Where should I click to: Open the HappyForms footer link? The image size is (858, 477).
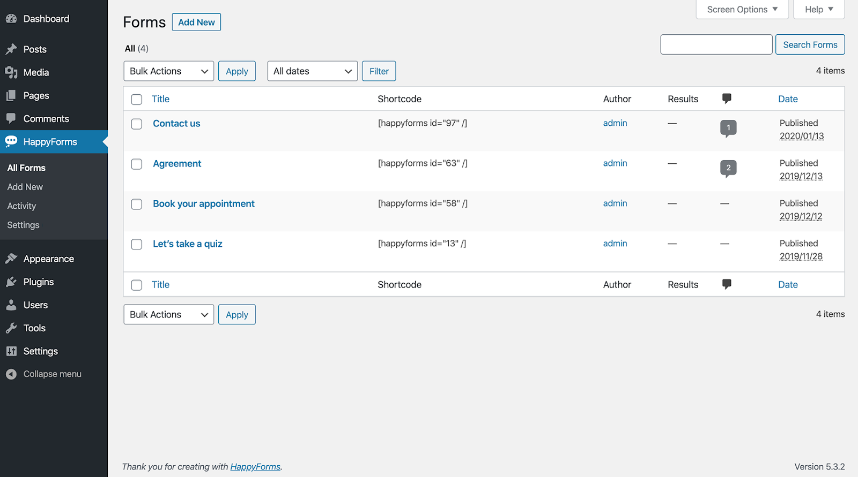[255, 467]
